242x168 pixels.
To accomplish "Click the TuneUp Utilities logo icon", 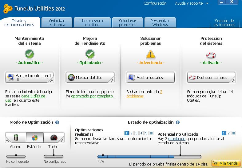I will (7, 9).
